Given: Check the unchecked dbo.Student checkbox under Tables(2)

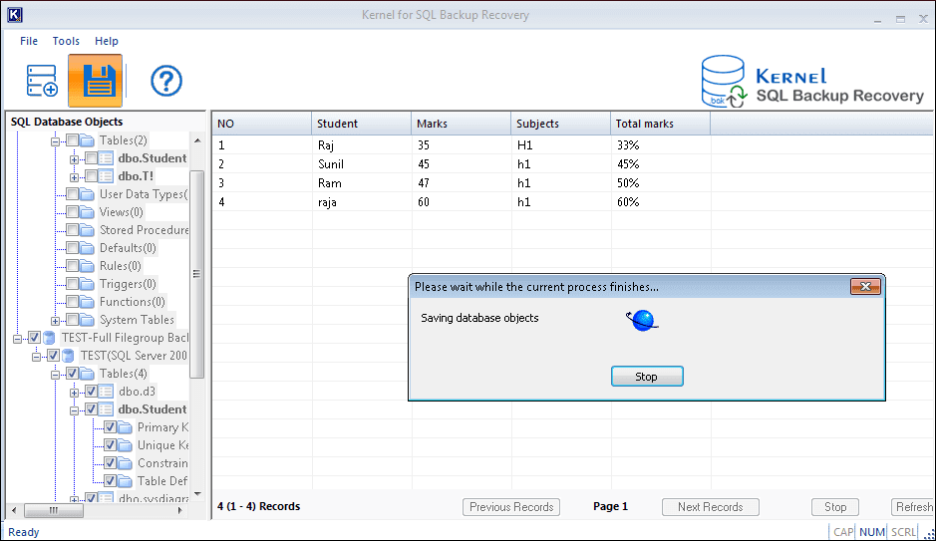Looking at the screenshot, I should click(91, 158).
